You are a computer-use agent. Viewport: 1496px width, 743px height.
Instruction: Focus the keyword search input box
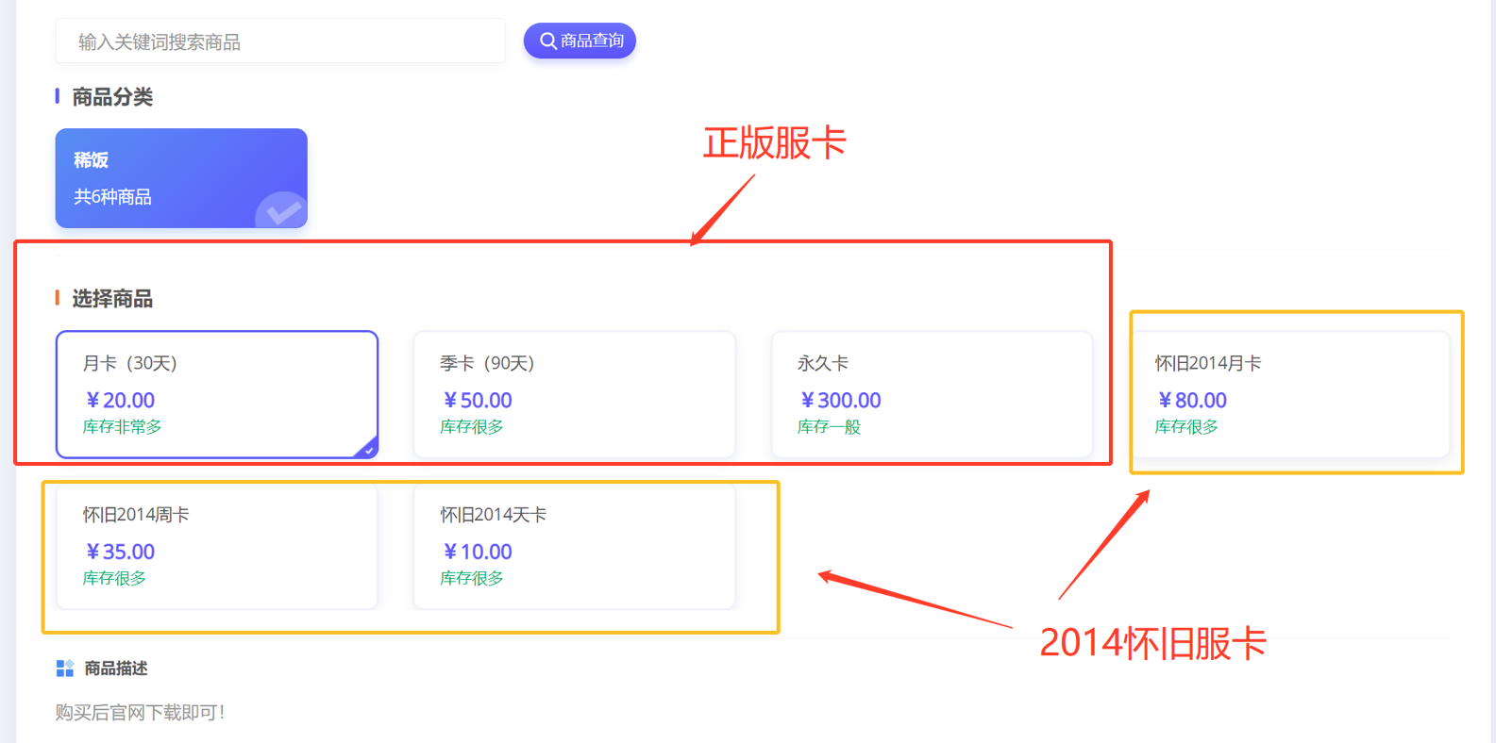[280, 41]
